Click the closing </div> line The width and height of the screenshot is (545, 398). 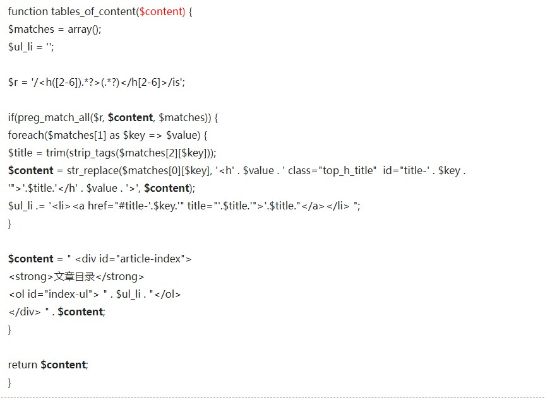click(x=25, y=312)
